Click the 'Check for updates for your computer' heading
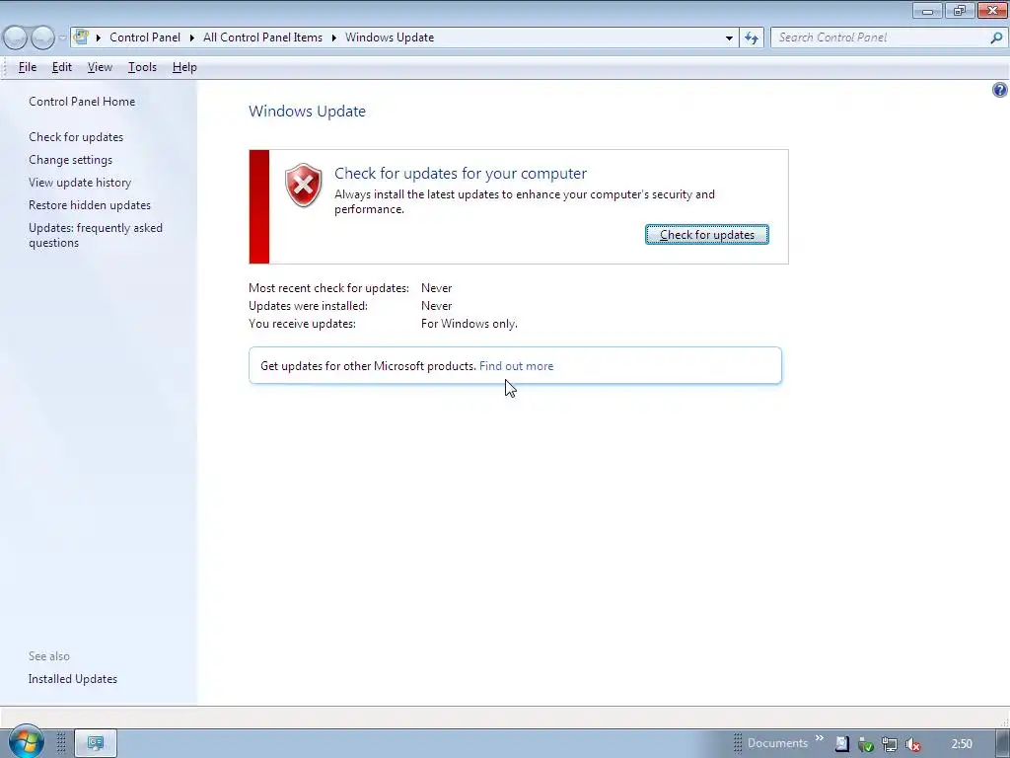This screenshot has width=1010, height=758. pyautogui.click(x=461, y=174)
